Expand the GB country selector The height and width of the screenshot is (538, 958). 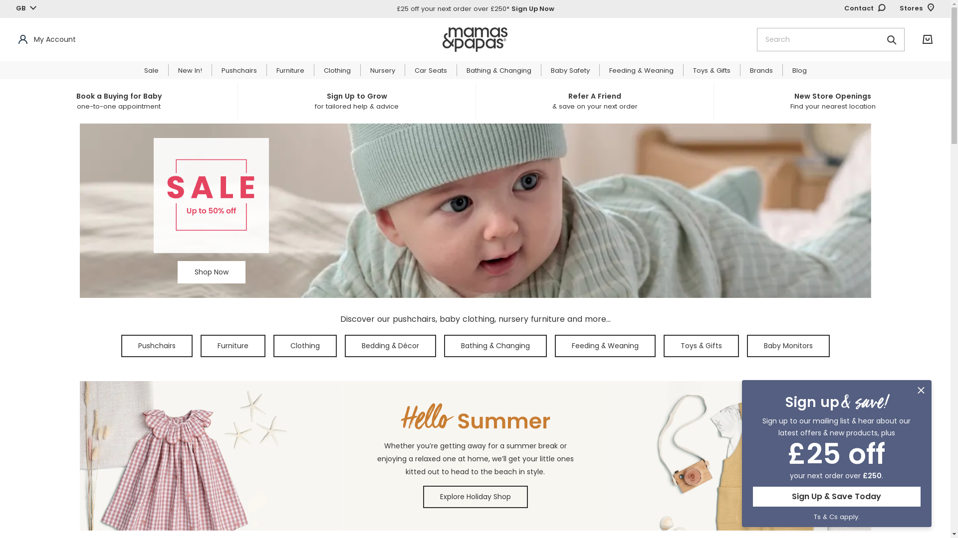click(26, 8)
